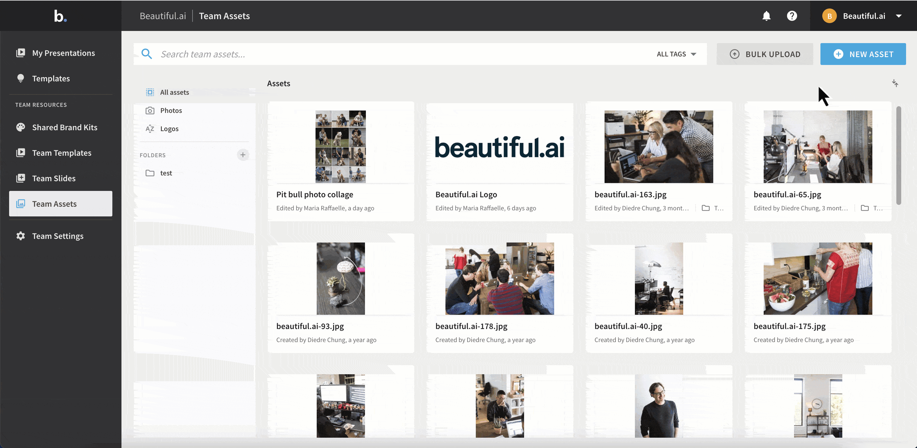Select the All assets filter
Image resolution: width=917 pixels, height=448 pixels.
point(195,93)
